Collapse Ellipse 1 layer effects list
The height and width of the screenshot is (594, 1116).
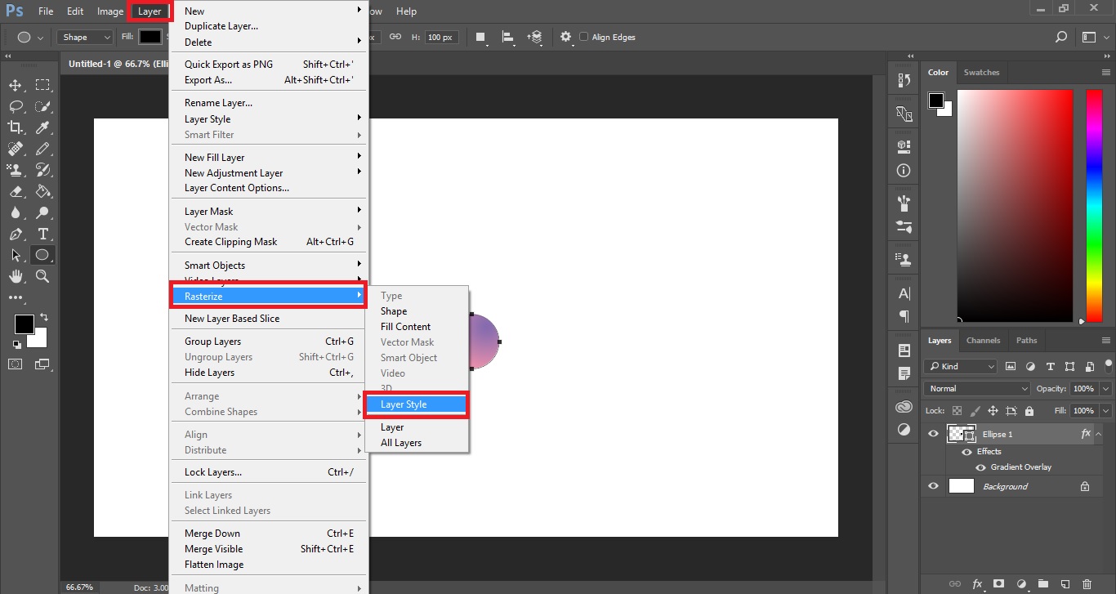[x=1099, y=434]
